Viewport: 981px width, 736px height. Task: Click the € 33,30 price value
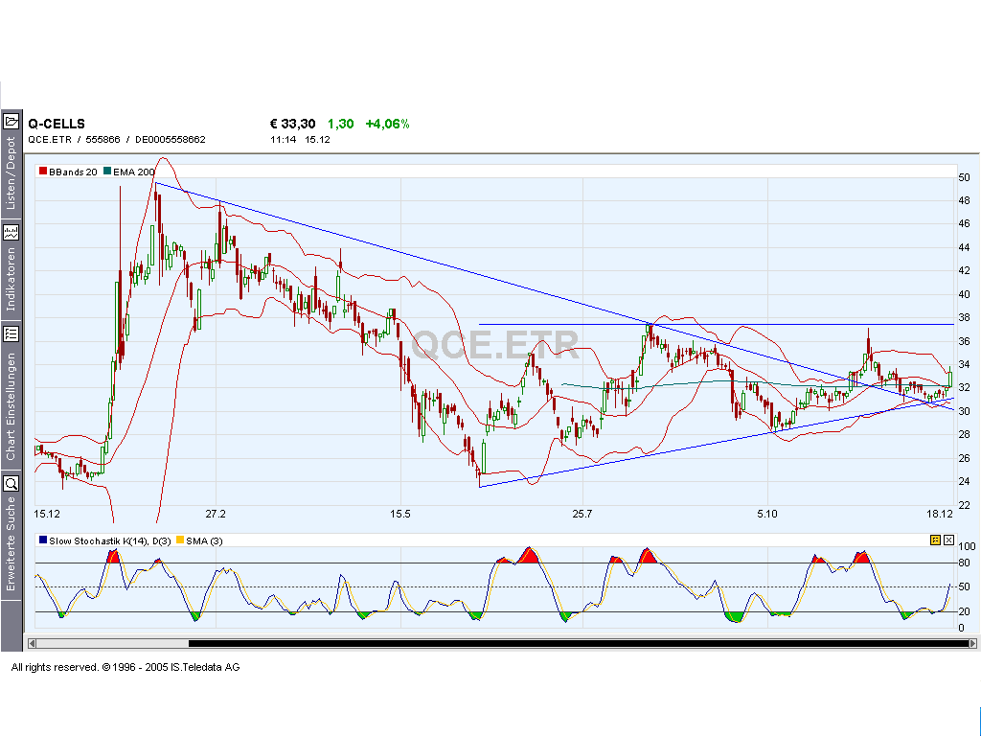[x=293, y=124]
